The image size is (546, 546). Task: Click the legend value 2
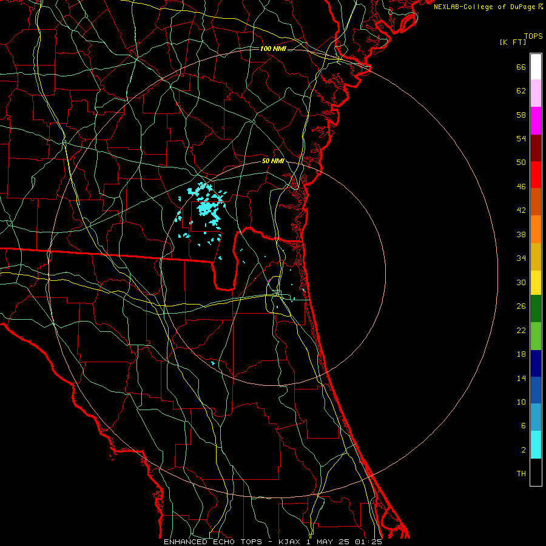[524, 450]
